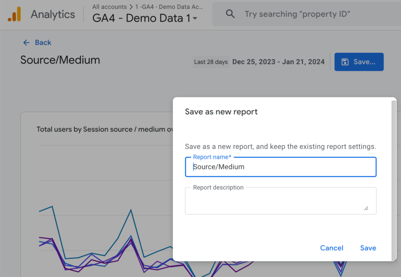Click the Save as new report heading

pyautogui.click(x=221, y=112)
